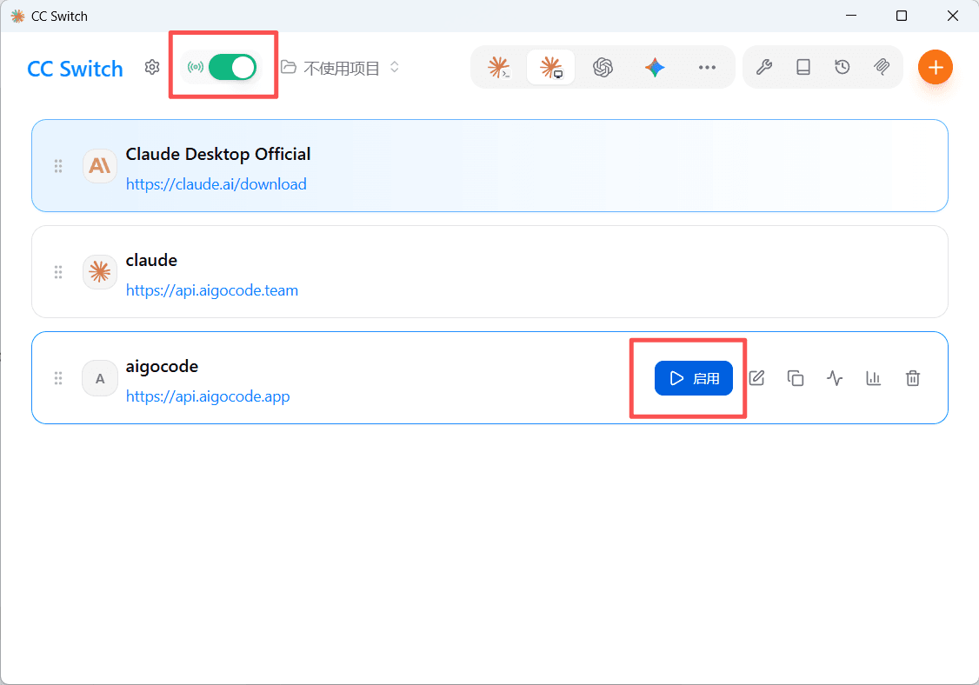Image resolution: width=979 pixels, height=685 pixels.
Task: Click the Anthropic logo on Claude Desktop Official
Action: 100,165
